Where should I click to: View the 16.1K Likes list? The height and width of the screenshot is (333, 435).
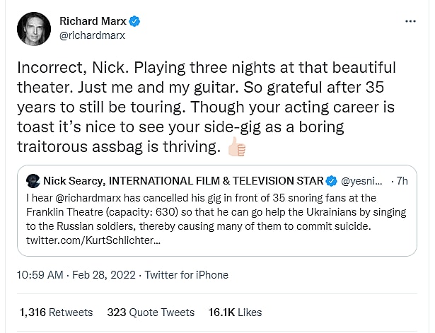coord(234,312)
